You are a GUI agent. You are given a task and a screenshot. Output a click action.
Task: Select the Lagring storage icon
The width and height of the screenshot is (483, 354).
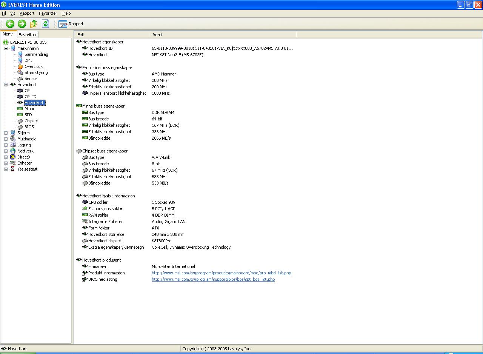tap(13, 145)
